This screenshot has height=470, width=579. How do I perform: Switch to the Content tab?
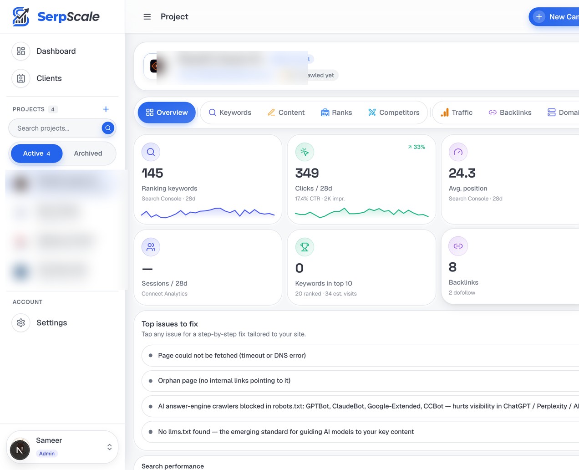pyautogui.click(x=286, y=112)
